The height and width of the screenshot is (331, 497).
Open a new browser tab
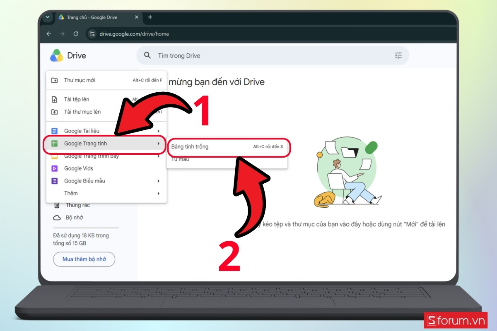pyautogui.click(x=150, y=17)
